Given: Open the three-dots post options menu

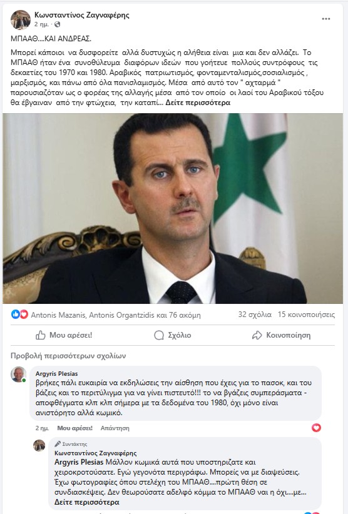Looking at the screenshot, I should click(325, 19).
